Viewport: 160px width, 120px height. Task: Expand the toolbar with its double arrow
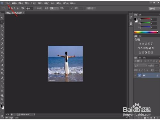(1, 12)
